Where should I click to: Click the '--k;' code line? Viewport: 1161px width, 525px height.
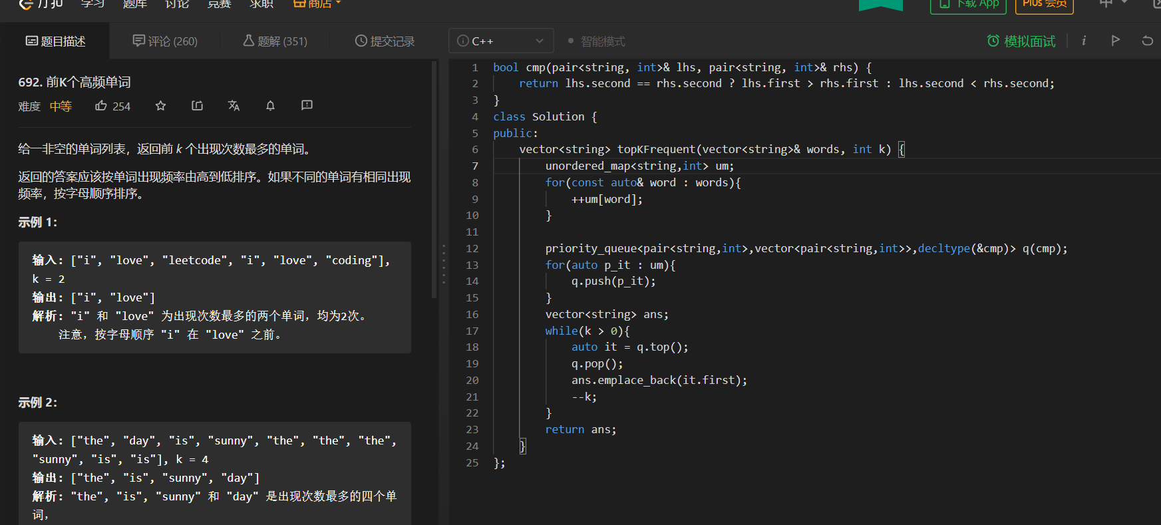click(x=584, y=397)
